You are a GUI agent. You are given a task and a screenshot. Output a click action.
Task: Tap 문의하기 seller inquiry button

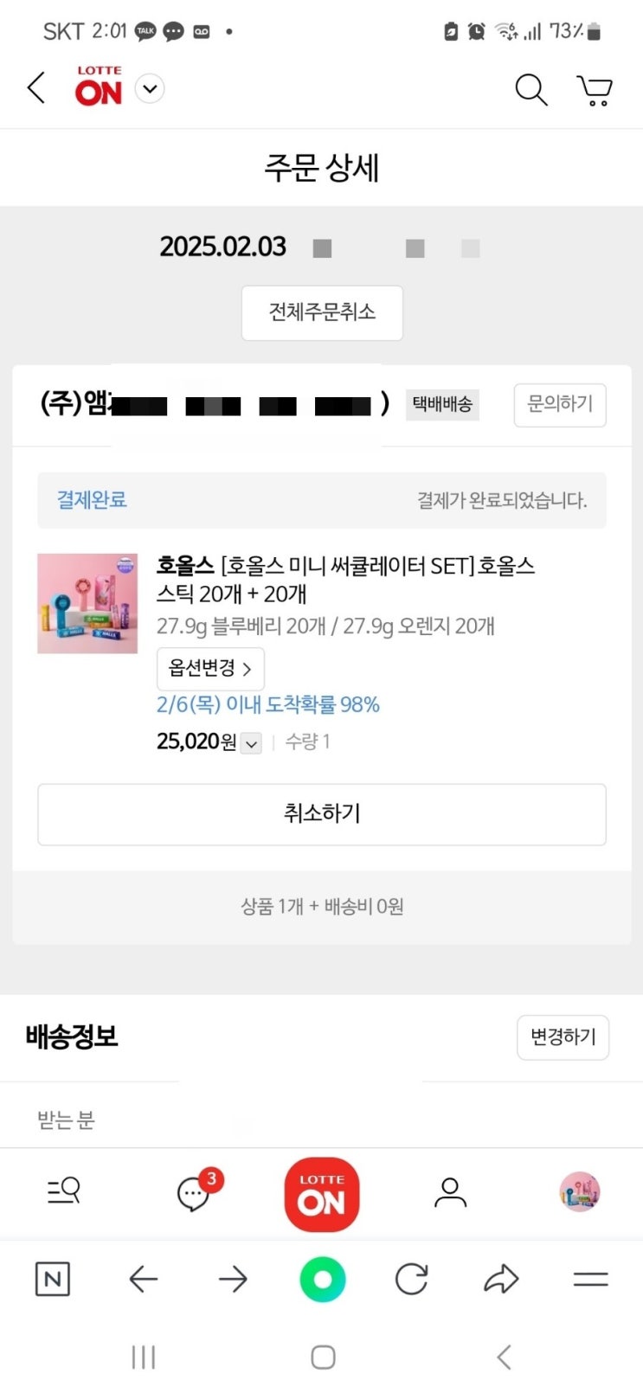pyautogui.click(x=560, y=404)
